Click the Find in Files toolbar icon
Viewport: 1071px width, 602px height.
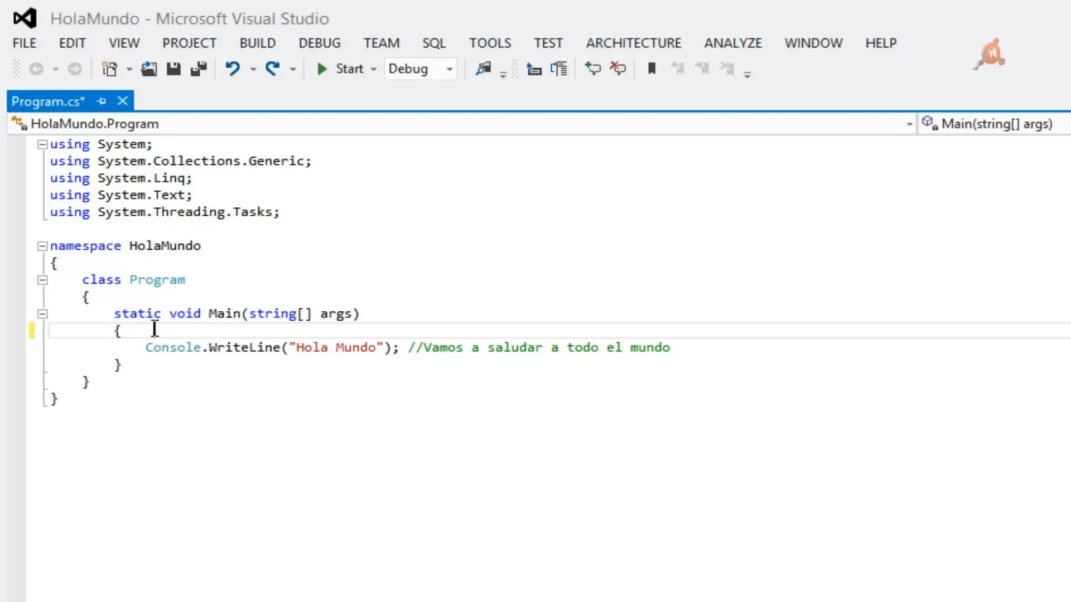483,69
